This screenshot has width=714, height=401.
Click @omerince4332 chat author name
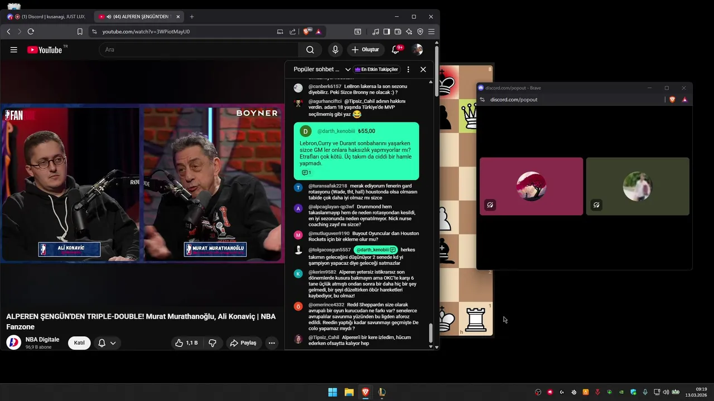pyautogui.click(x=326, y=305)
